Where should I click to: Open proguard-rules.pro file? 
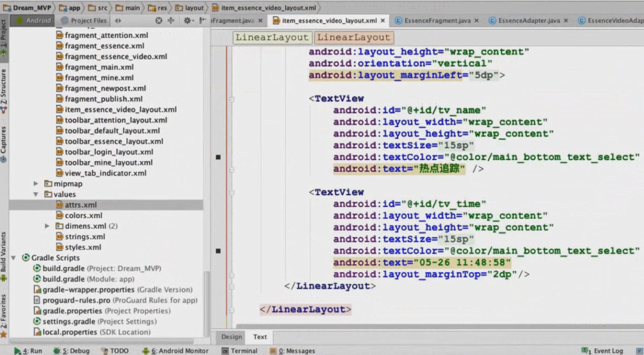(115, 300)
